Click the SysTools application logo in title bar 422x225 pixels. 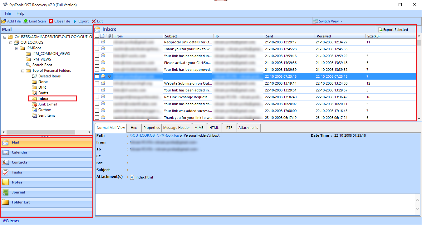point(5,5)
